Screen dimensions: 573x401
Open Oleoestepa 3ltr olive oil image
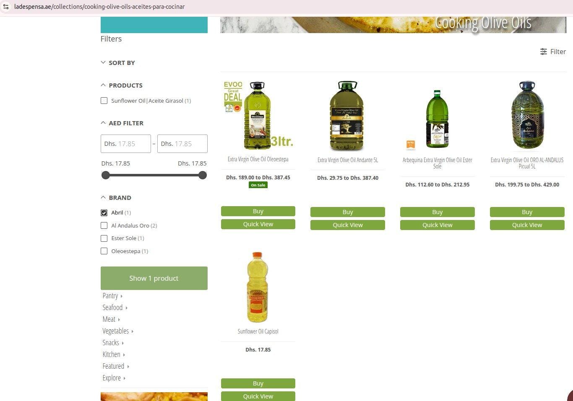click(258, 115)
